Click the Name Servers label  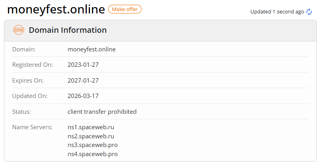[x=32, y=127]
